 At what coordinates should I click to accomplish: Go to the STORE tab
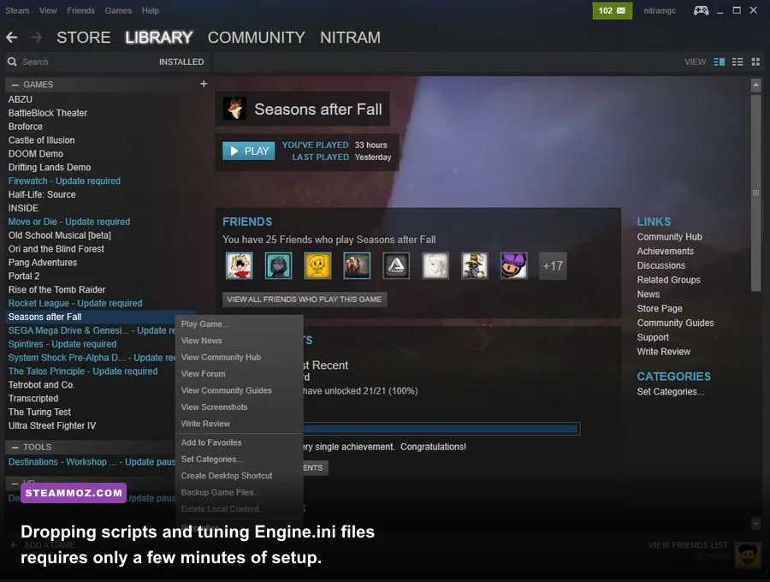(84, 38)
